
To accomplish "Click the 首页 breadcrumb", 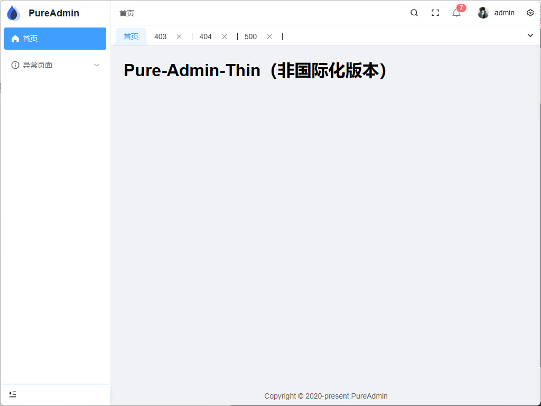I will tap(127, 13).
